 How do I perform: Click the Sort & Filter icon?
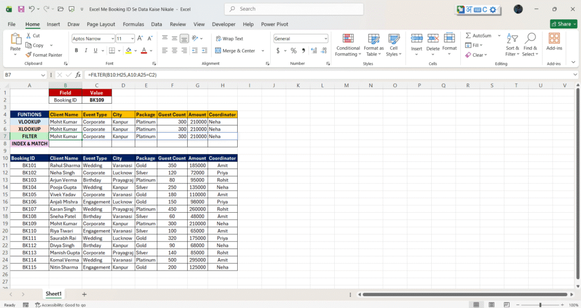pyautogui.click(x=512, y=39)
